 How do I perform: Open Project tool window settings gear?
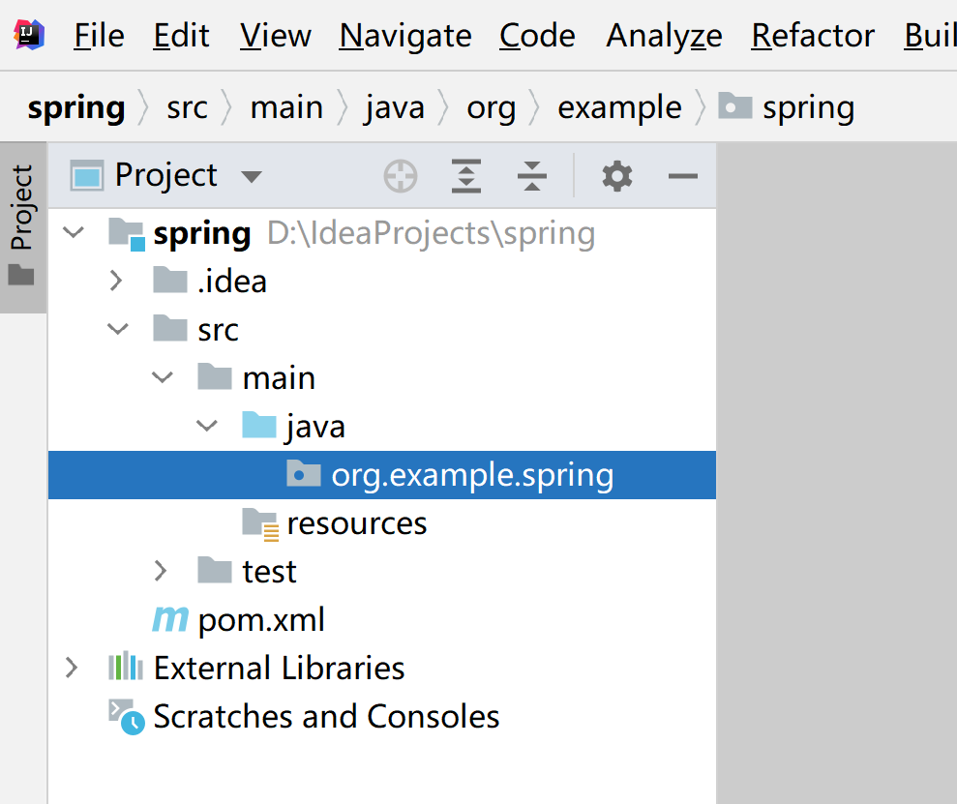coord(616,176)
